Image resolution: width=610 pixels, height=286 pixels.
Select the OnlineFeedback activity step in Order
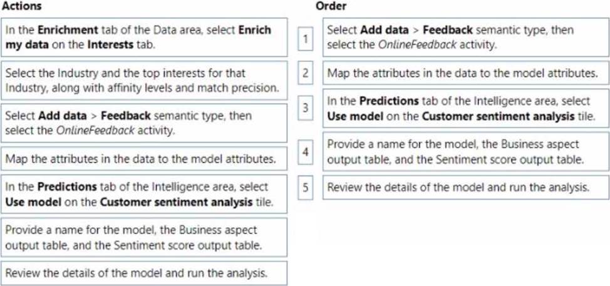pos(466,38)
